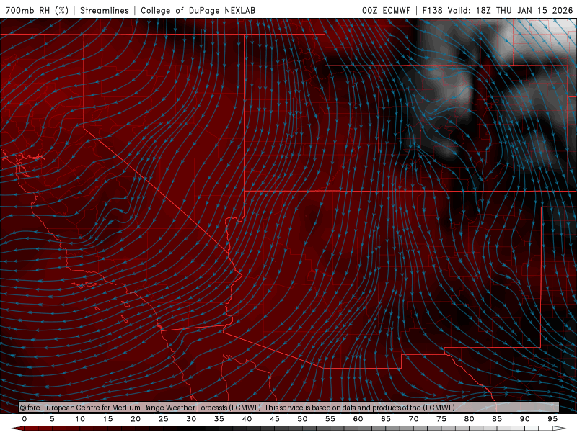Viewport: 577px width, 432px height.
Task: Click the "85" colorbar scale label
Action: [497, 419]
